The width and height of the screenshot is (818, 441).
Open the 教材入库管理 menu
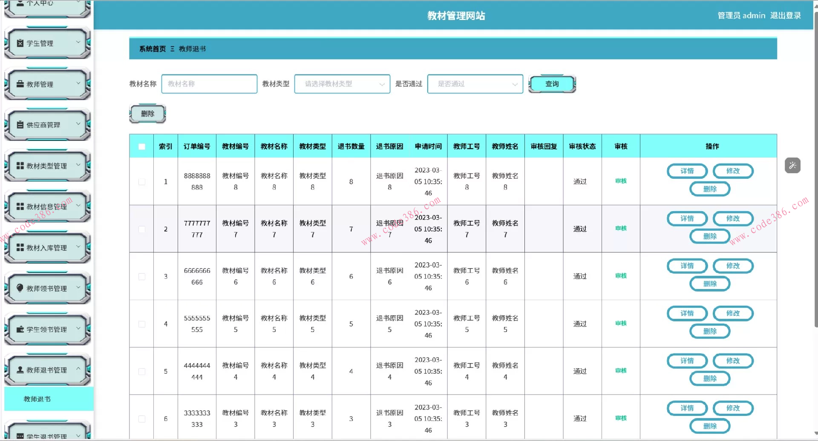pyautogui.click(x=47, y=247)
